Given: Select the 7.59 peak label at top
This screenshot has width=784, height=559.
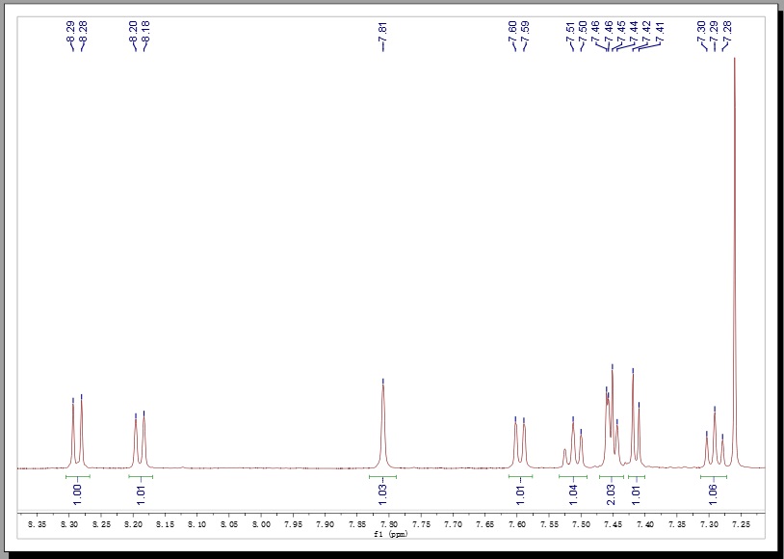Looking at the screenshot, I should (525, 31).
